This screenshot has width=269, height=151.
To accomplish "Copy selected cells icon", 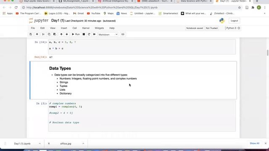I will (x=49, y=34).
